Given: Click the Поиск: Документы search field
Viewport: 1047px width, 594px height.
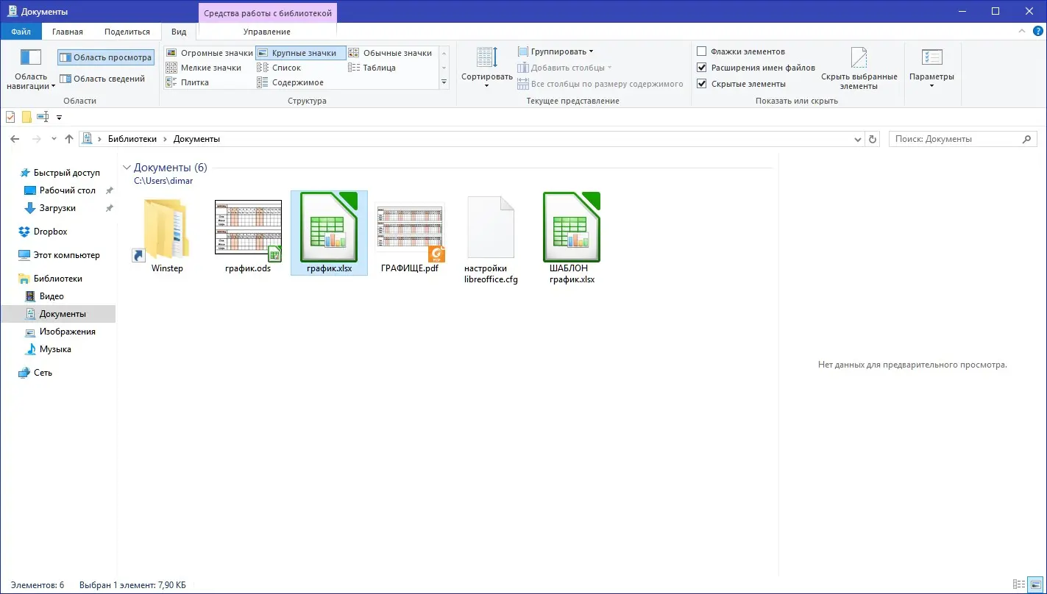Looking at the screenshot, I should [962, 139].
